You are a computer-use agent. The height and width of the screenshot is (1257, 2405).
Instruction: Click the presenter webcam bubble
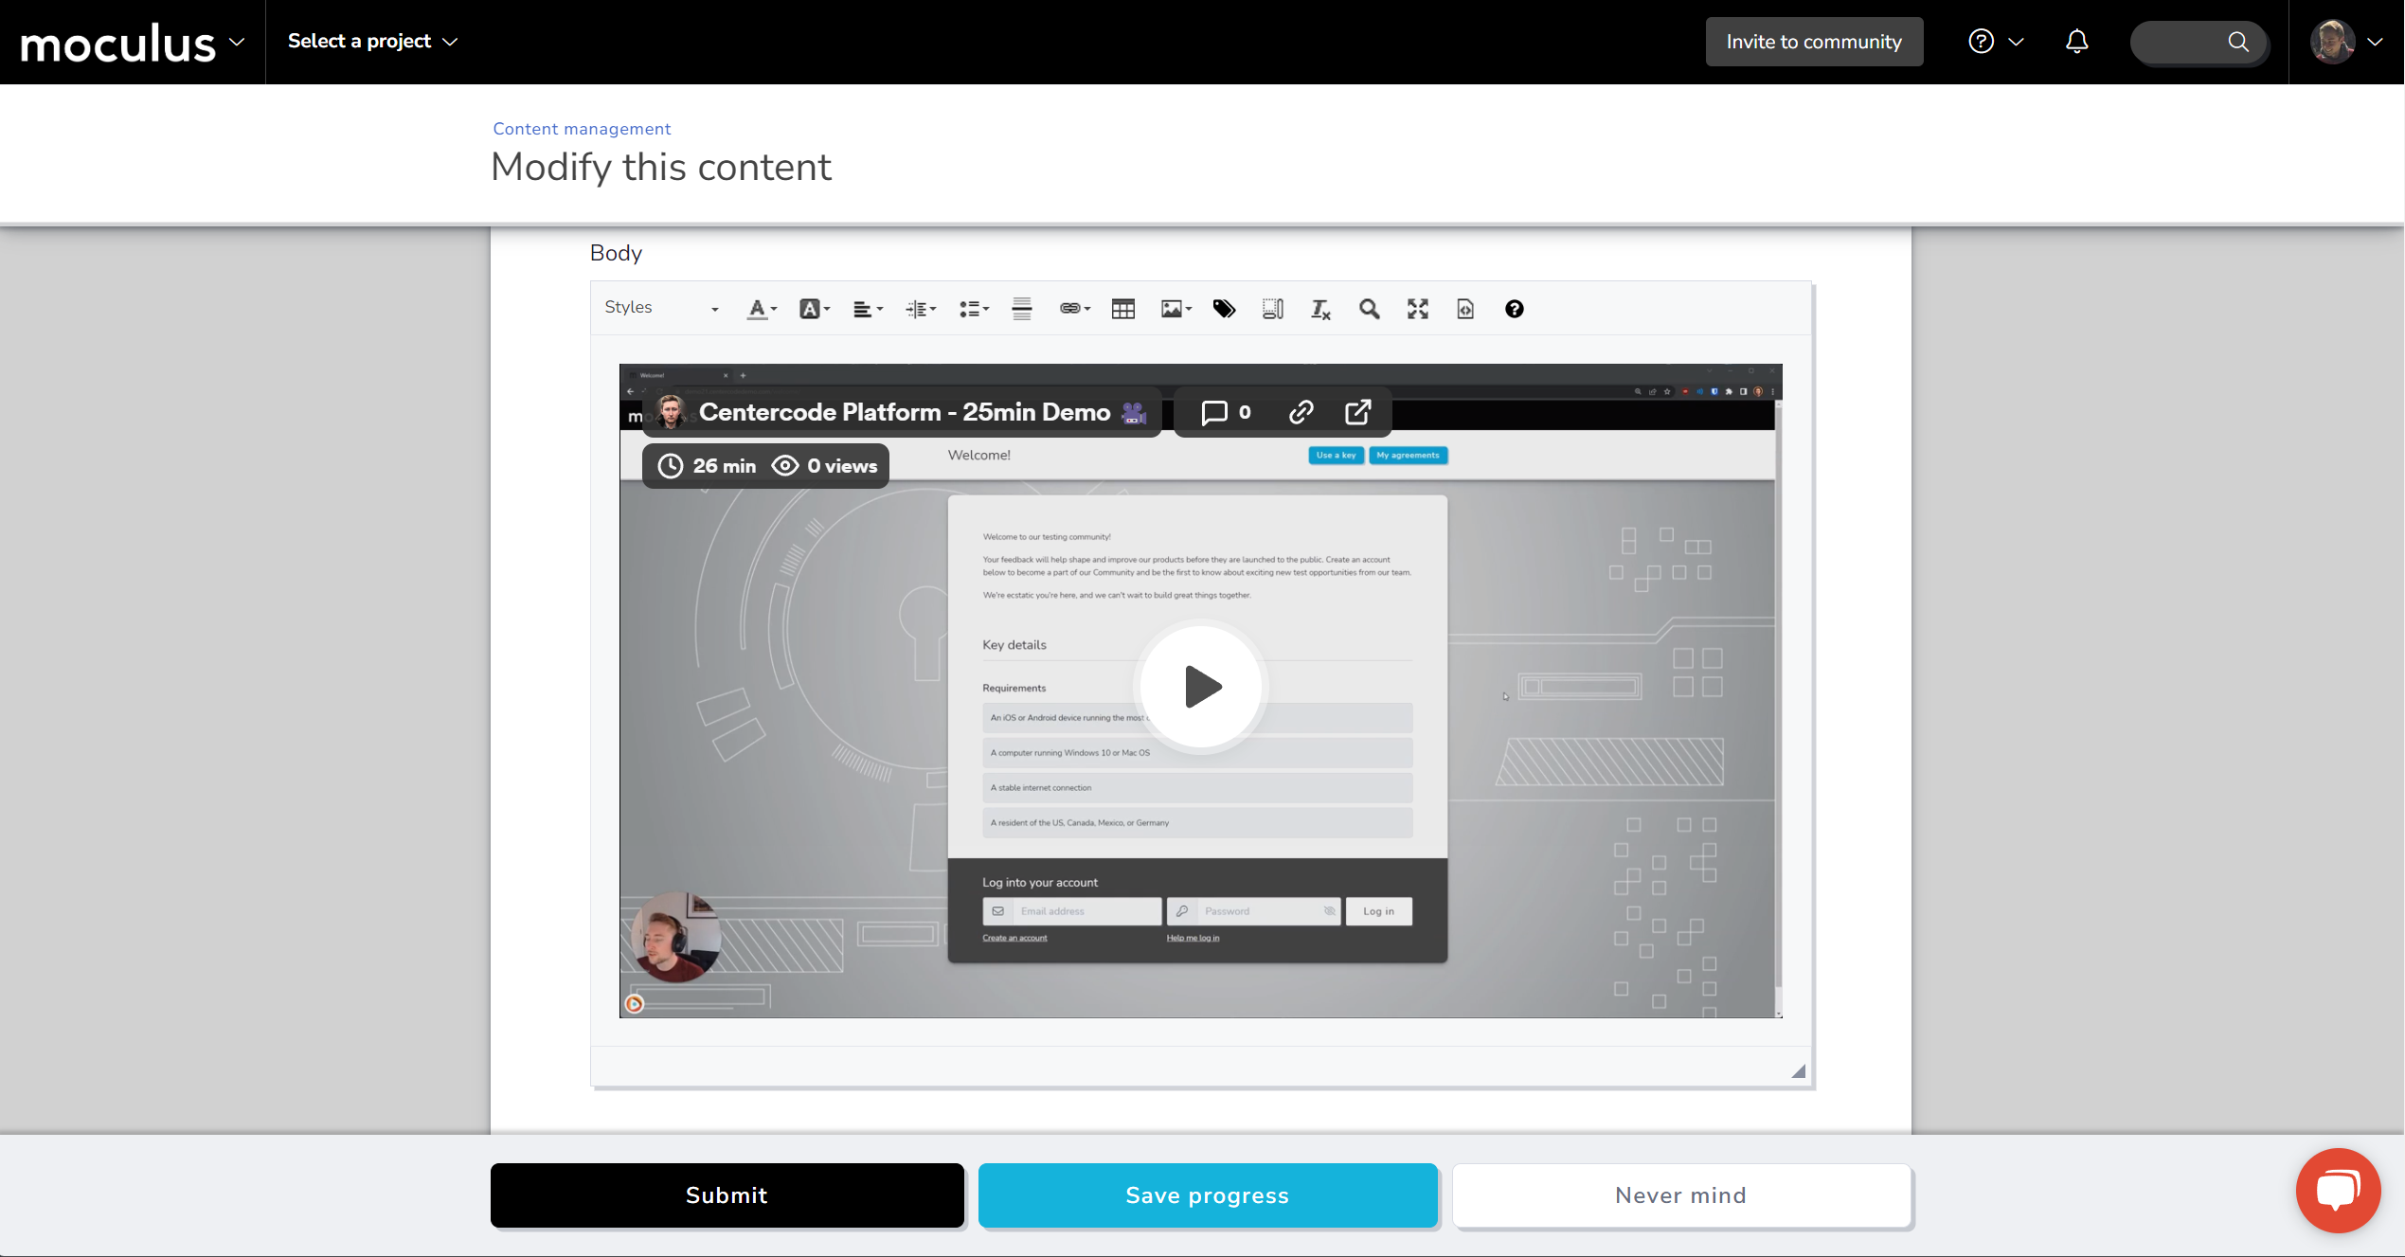click(x=675, y=937)
